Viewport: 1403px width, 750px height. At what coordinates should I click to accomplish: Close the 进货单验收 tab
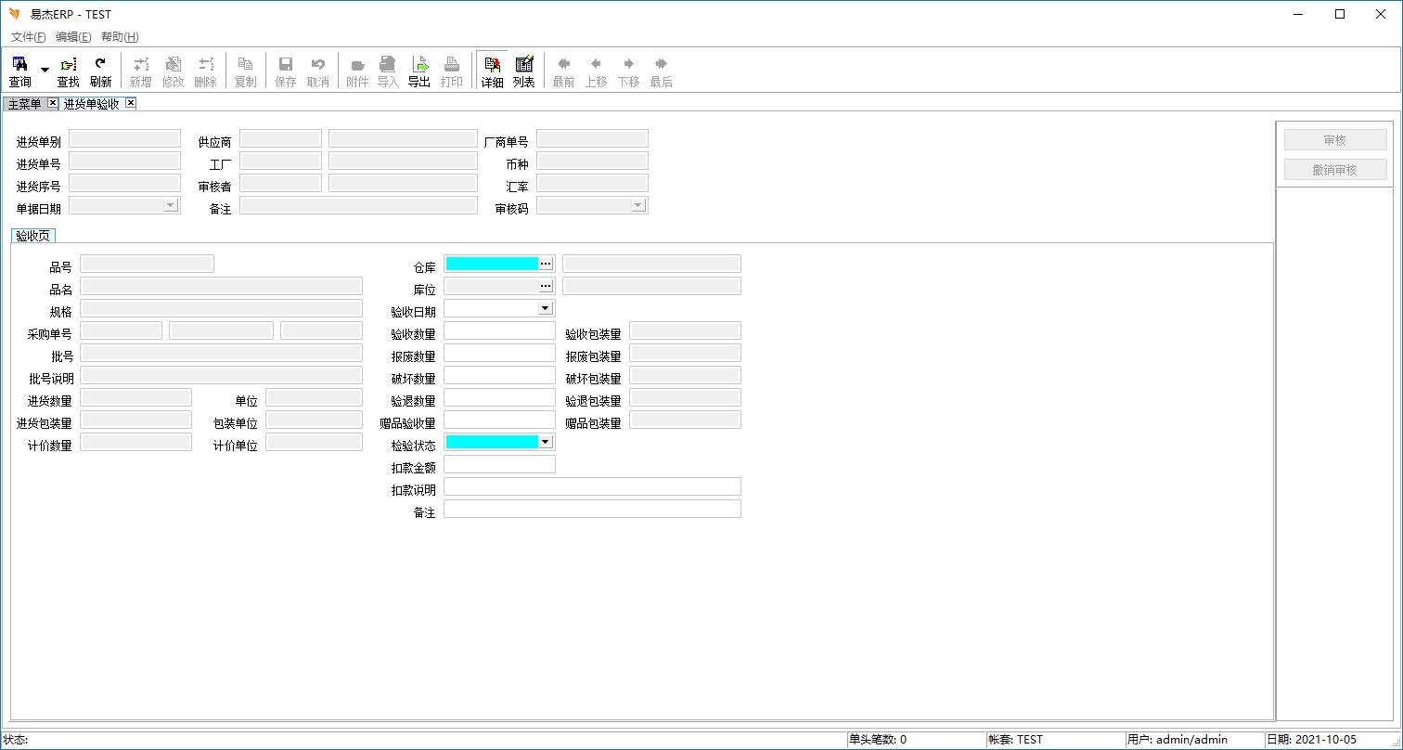point(131,103)
